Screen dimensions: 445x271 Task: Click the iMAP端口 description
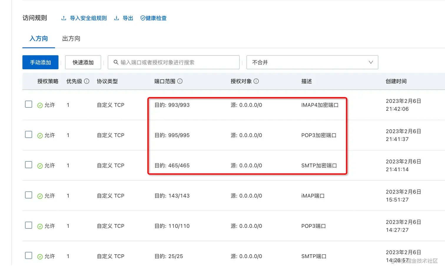click(x=313, y=196)
